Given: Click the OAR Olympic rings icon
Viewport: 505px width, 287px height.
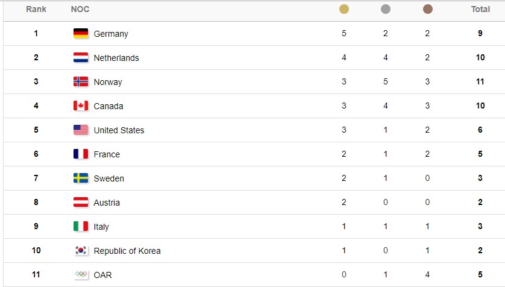Looking at the screenshot, I should [81, 274].
